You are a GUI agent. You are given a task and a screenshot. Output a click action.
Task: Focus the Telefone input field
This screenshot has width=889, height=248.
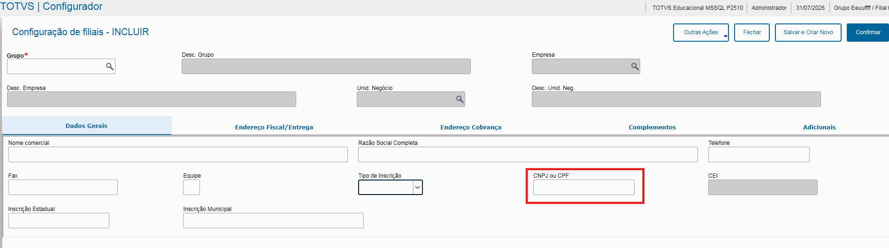tap(759, 155)
